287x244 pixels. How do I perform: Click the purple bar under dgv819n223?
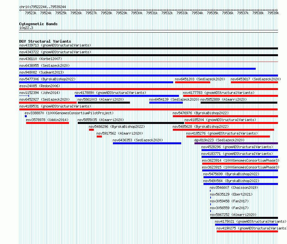coord(236,143)
